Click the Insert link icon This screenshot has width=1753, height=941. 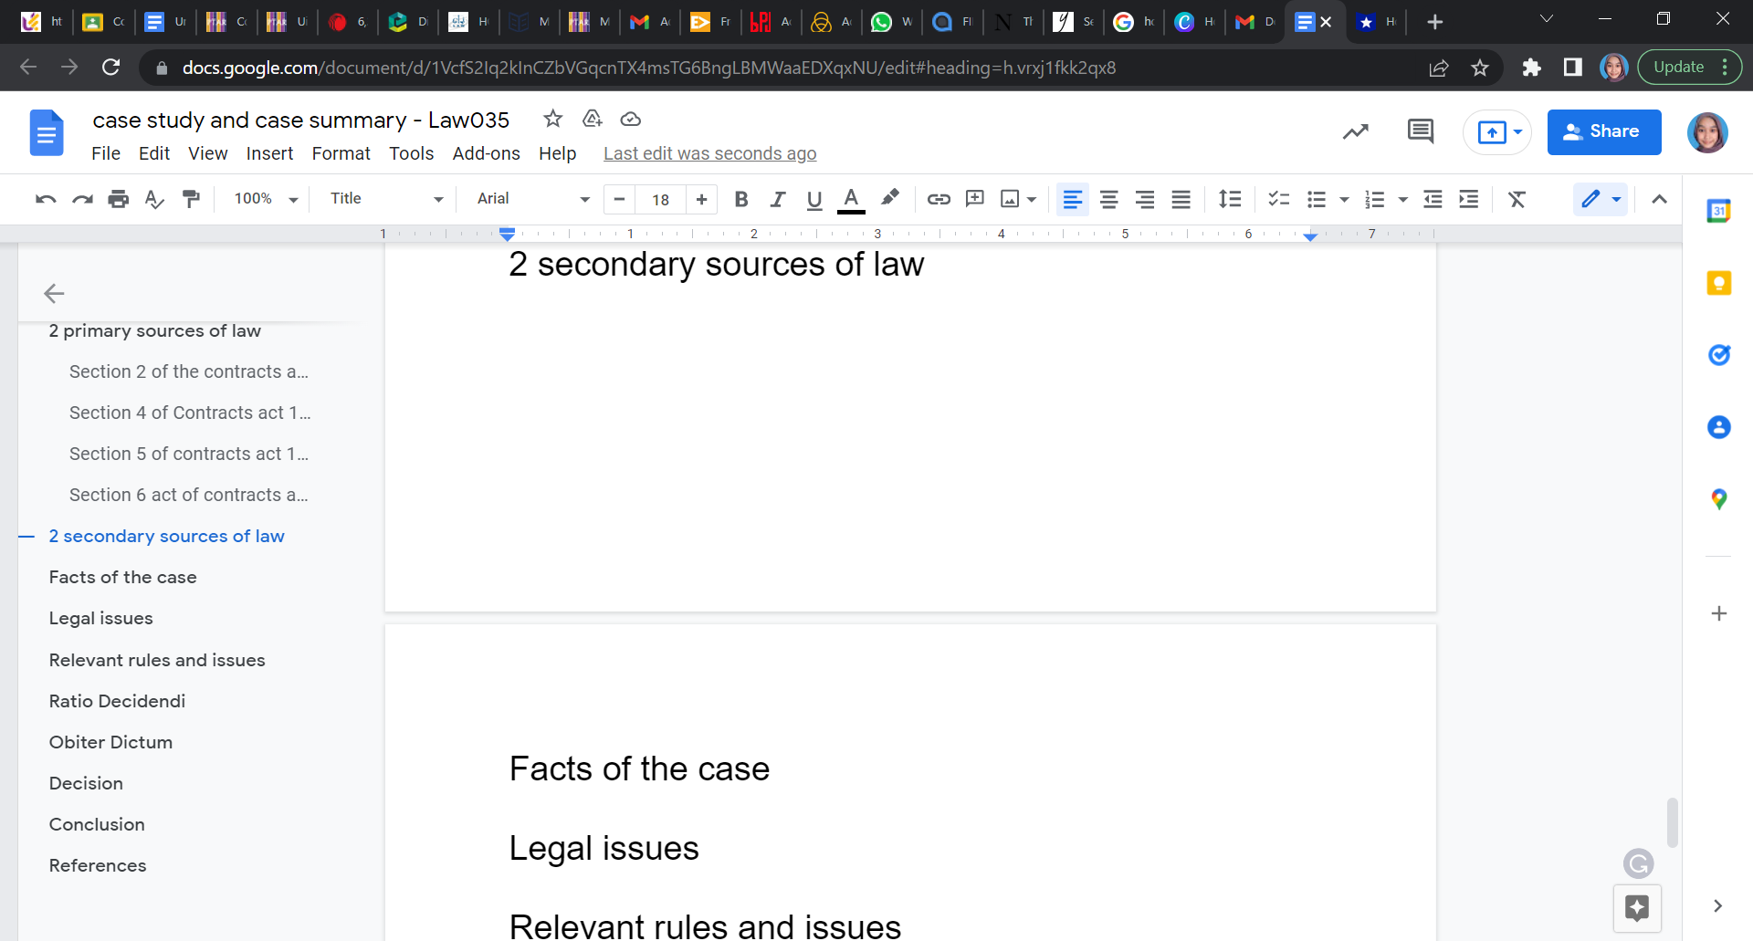click(x=939, y=199)
